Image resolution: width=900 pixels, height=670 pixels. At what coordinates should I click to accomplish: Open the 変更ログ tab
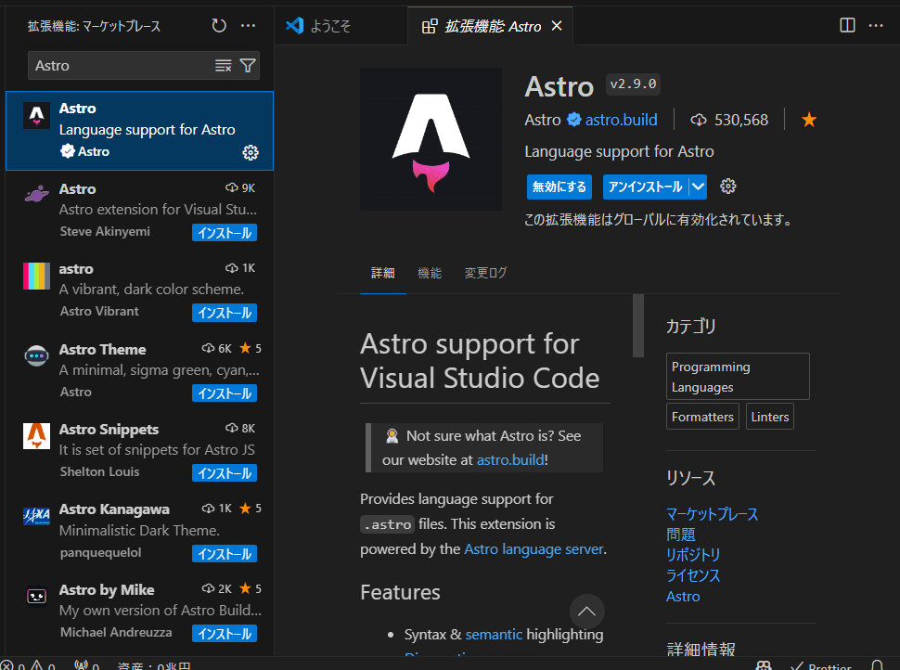coord(485,273)
